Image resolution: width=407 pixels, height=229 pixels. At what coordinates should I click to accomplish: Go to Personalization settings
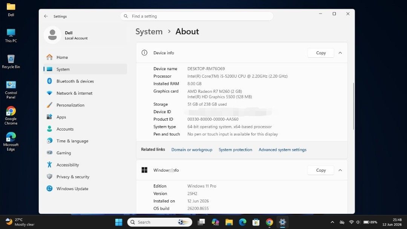[x=85, y=105]
